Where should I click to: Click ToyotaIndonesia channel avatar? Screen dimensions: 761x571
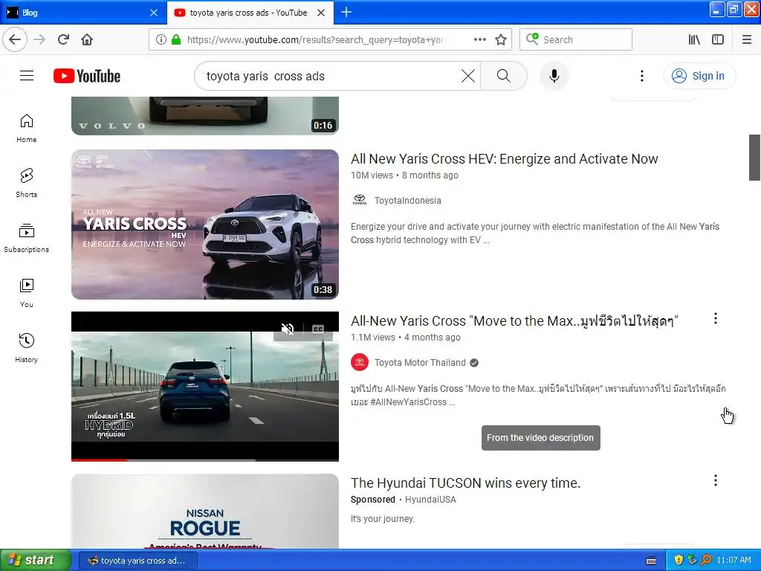coord(360,200)
